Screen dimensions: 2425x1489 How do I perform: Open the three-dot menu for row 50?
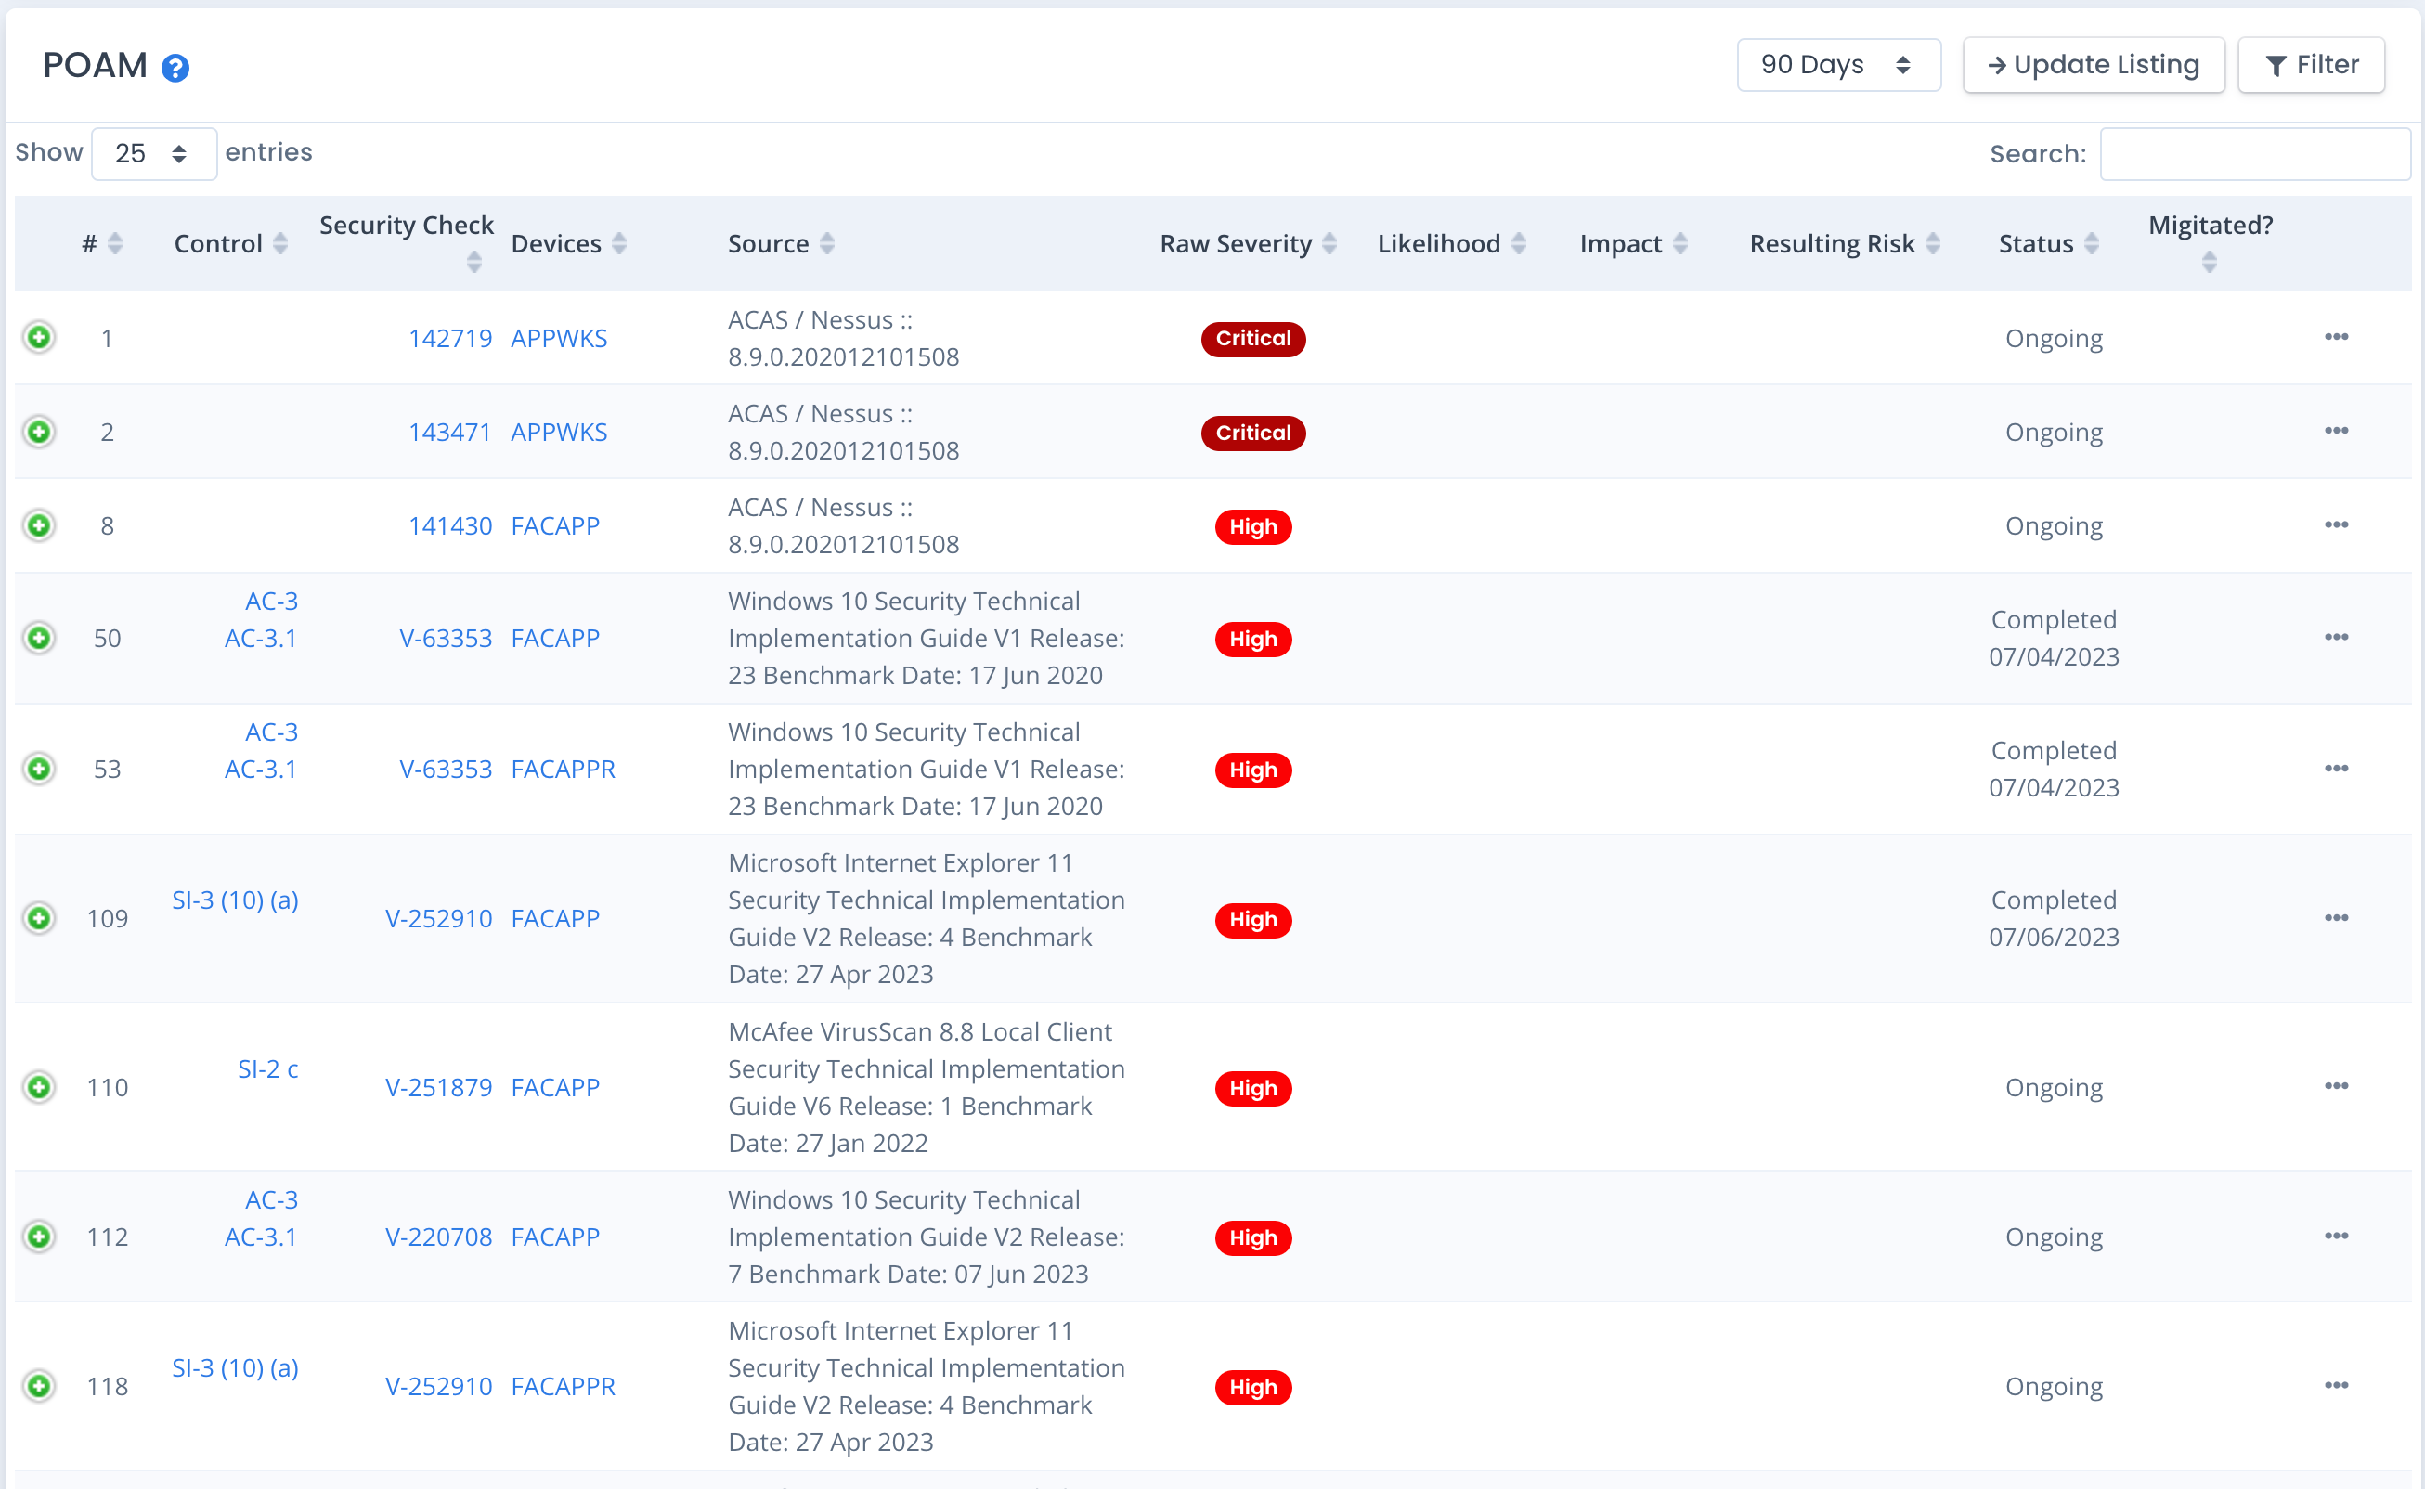(2337, 637)
